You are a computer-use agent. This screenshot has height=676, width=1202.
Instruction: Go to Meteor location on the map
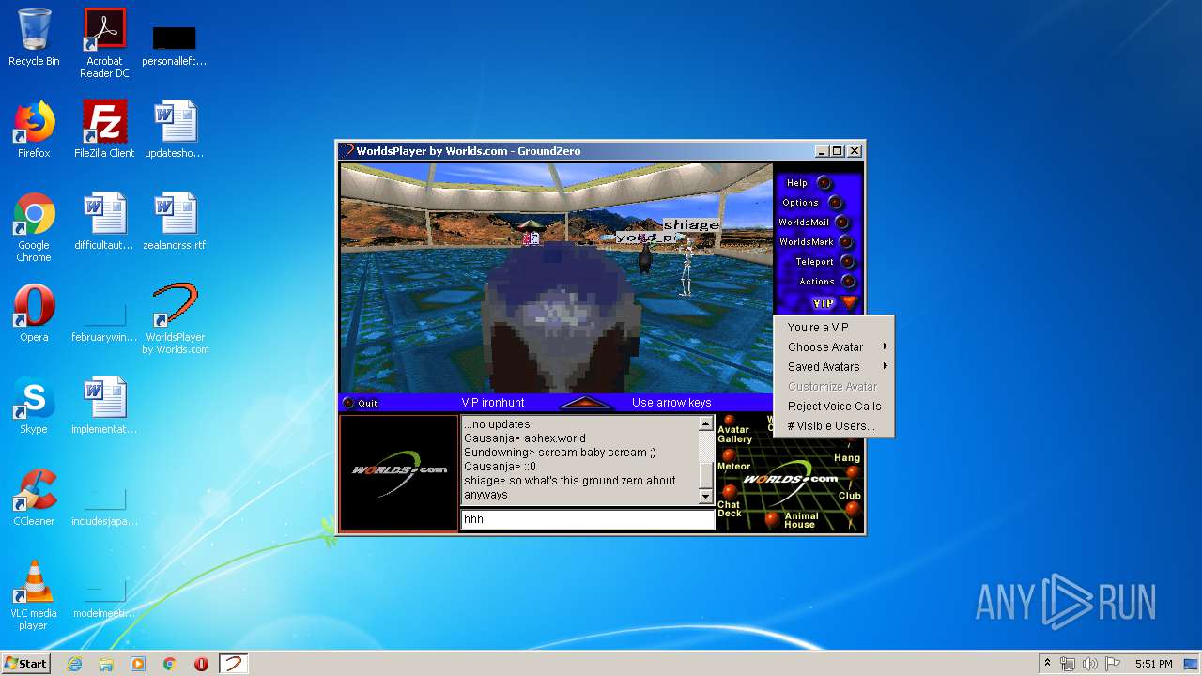pyautogui.click(x=732, y=461)
